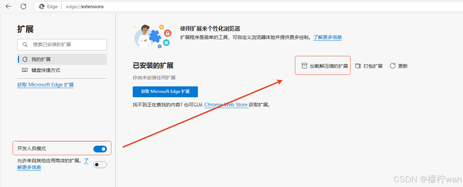Turn off 开发人员模式 toggle
The height and width of the screenshot is (187, 463).
[100, 149]
